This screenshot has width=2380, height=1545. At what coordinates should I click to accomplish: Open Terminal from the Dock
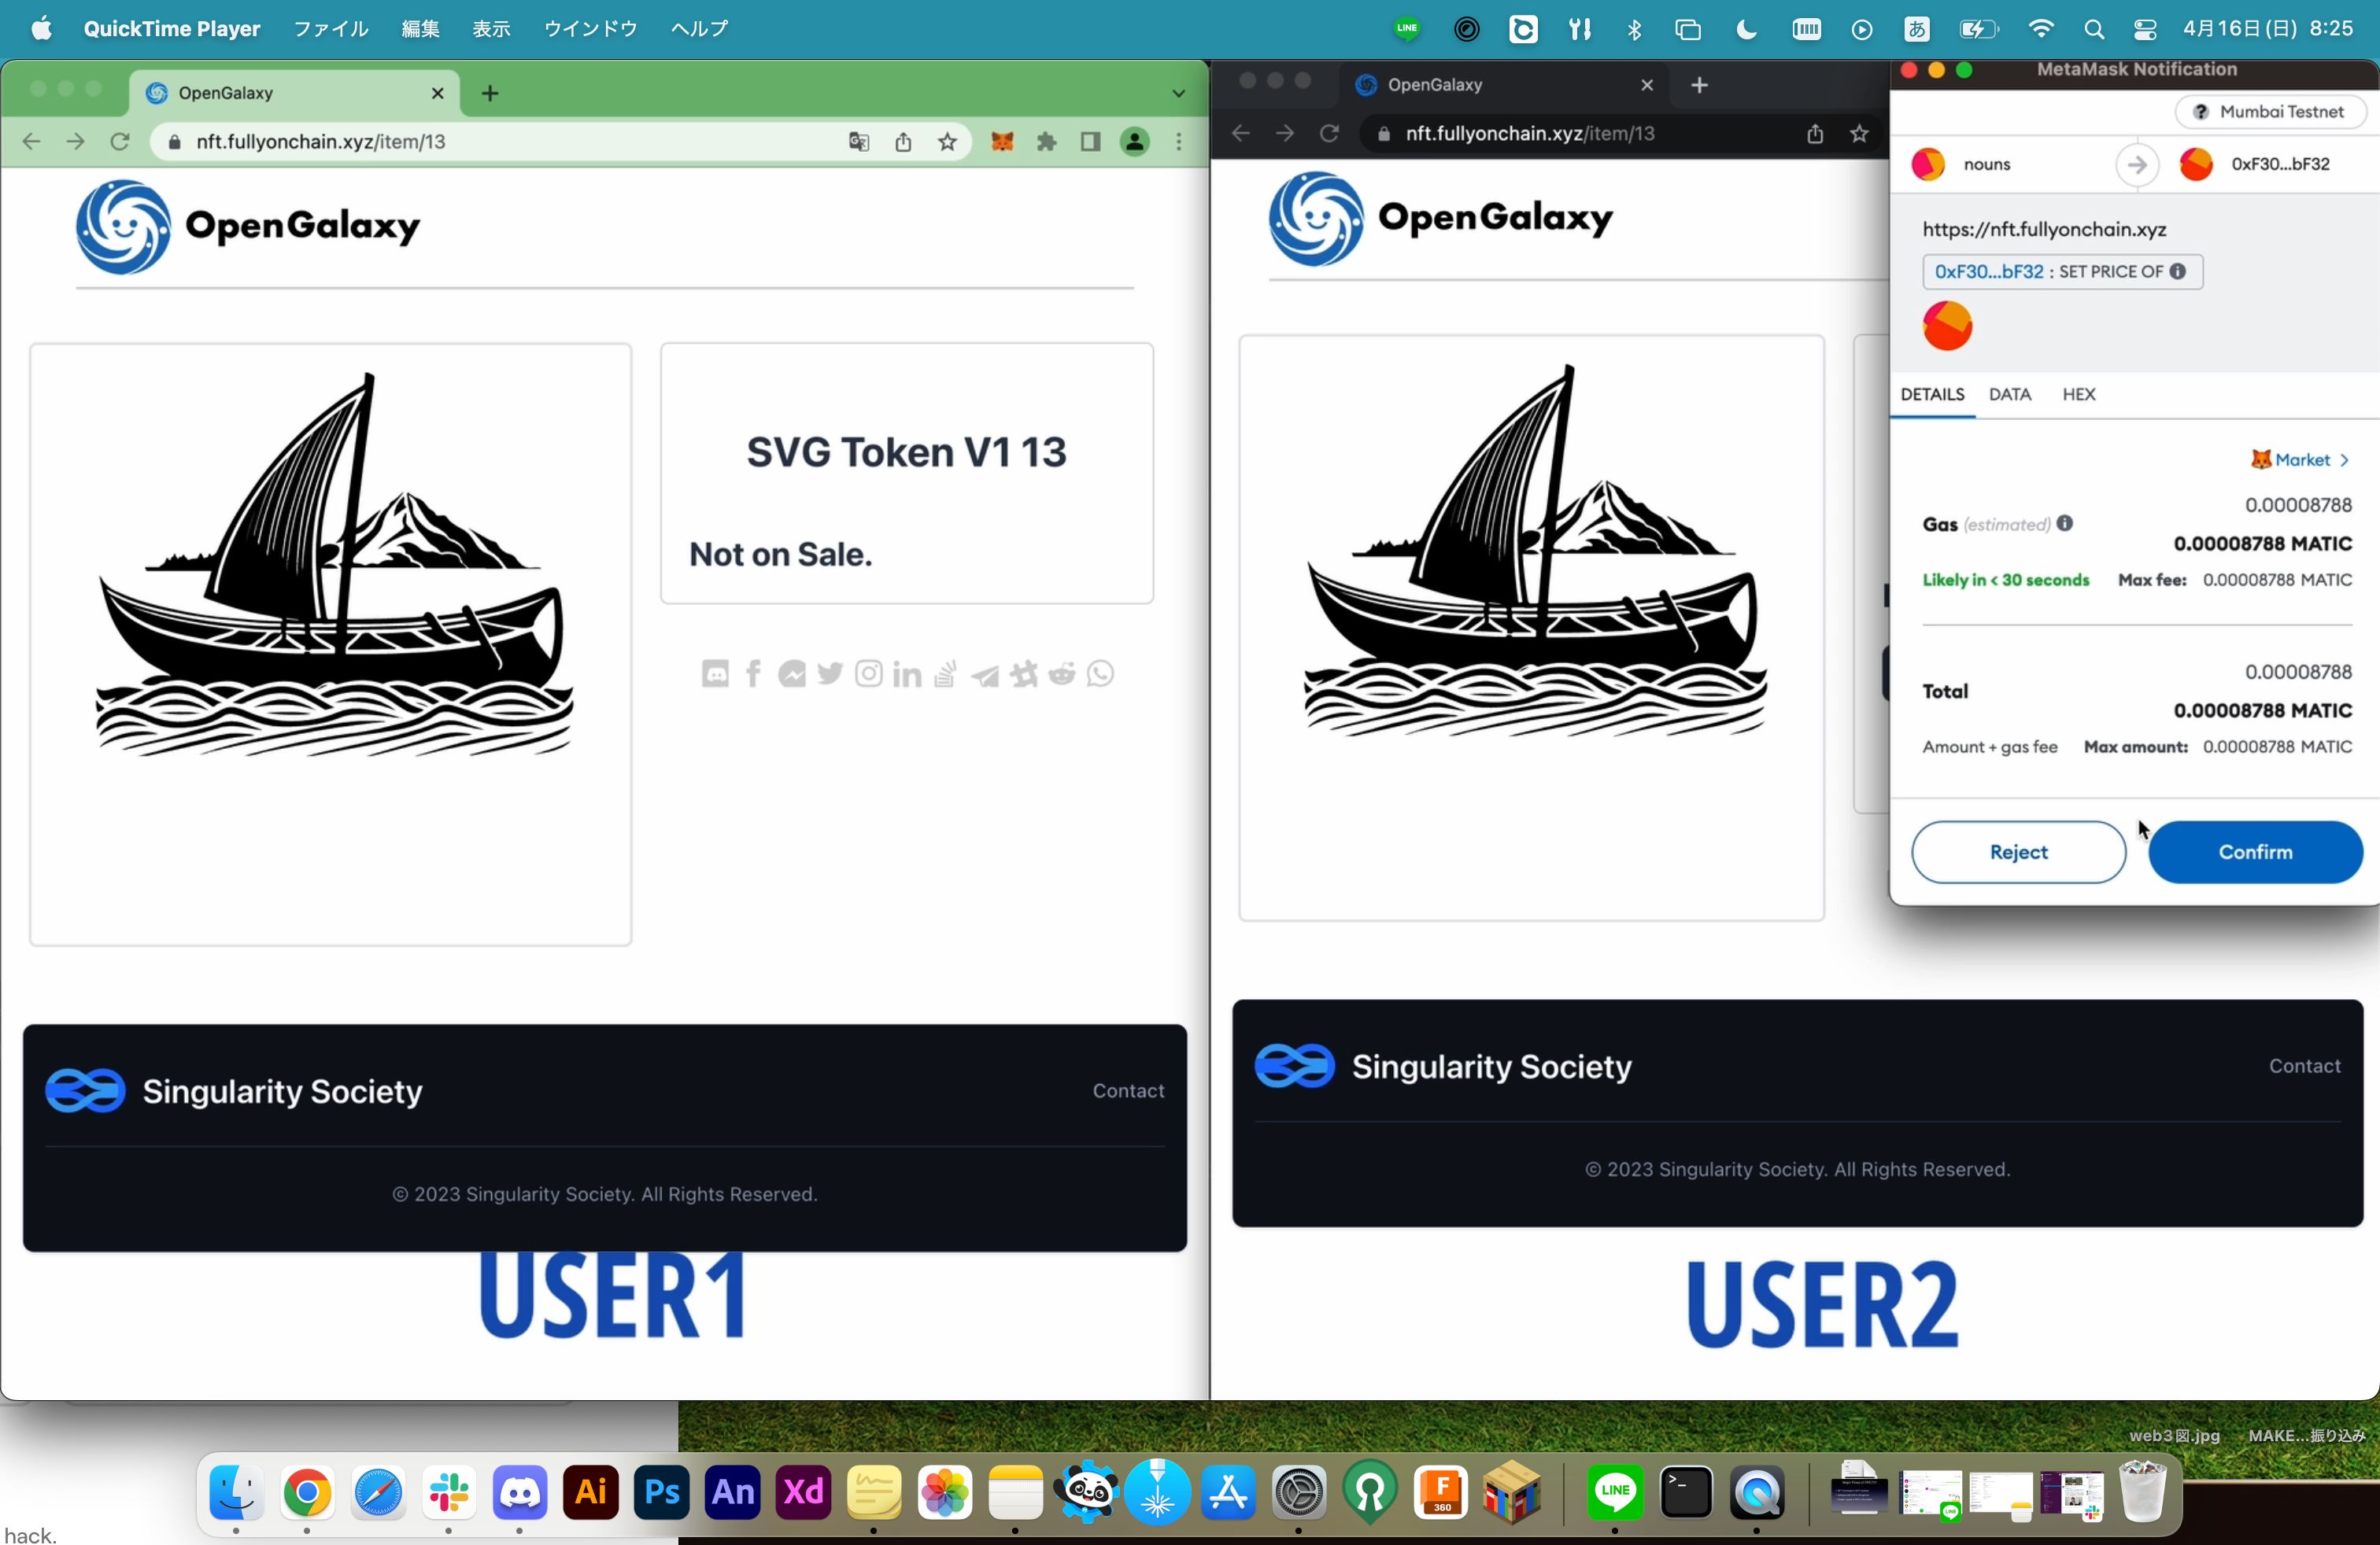pyautogui.click(x=1686, y=1492)
